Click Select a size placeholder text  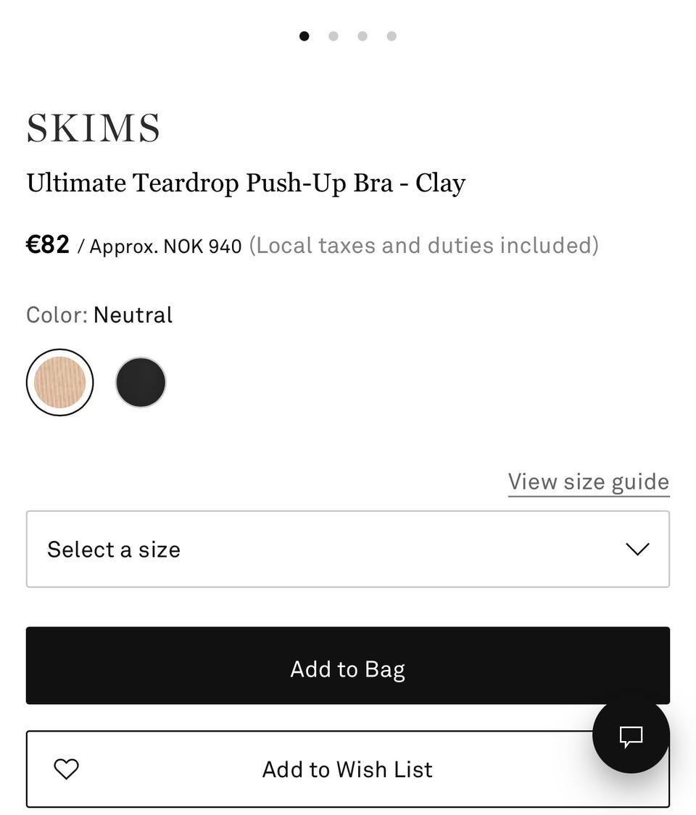tap(114, 549)
